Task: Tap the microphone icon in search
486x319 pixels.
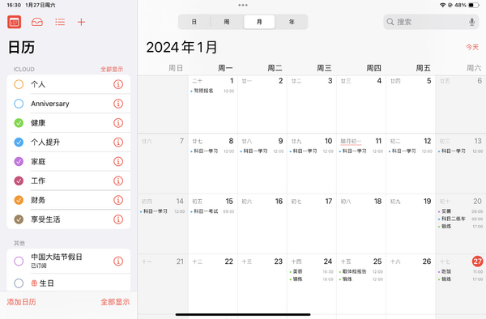Action: tap(471, 22)
